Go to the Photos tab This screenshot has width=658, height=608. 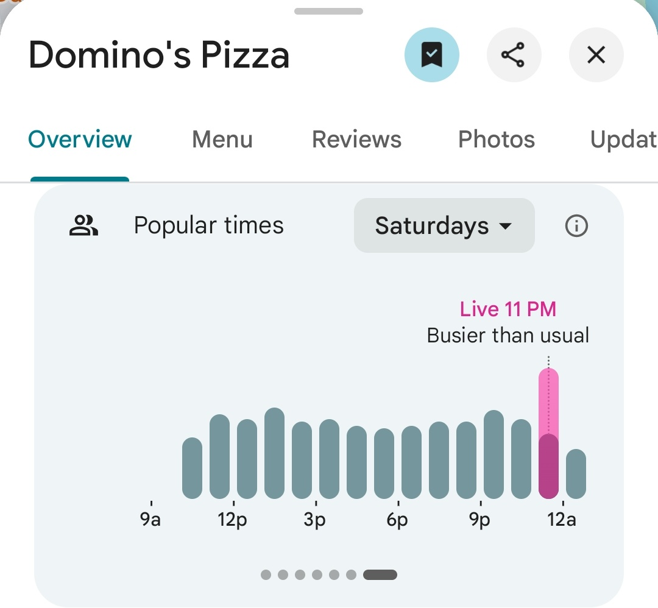[x=497, y=140]
